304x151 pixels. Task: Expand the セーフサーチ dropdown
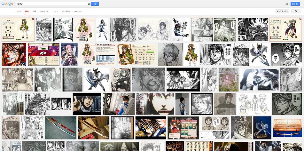pos(283,12)
